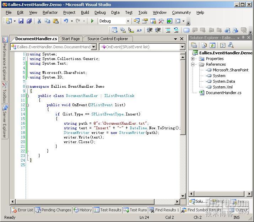The image size is (254, 222).
Task: Toggle auto-hide pin on Solution Explorer
Action: [243, 38]
